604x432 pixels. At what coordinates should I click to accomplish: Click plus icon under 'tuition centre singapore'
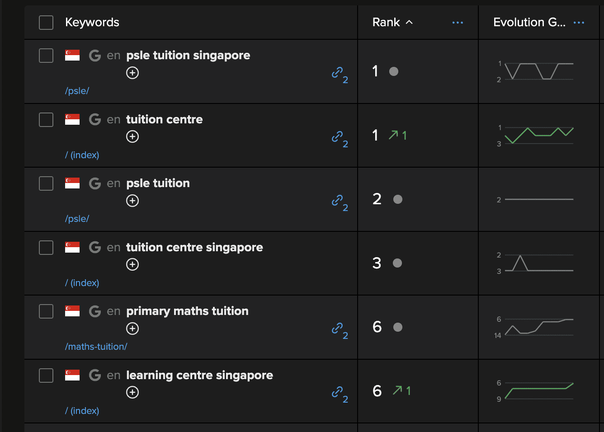click(x=132, y=264)
